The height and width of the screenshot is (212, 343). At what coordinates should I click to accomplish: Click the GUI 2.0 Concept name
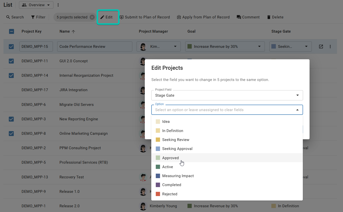(74, 61)
